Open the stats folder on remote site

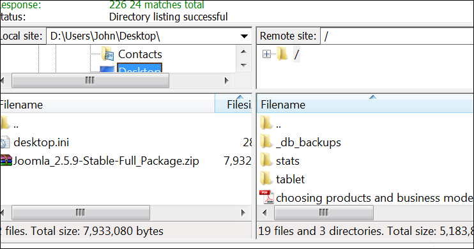coord(287,161)
